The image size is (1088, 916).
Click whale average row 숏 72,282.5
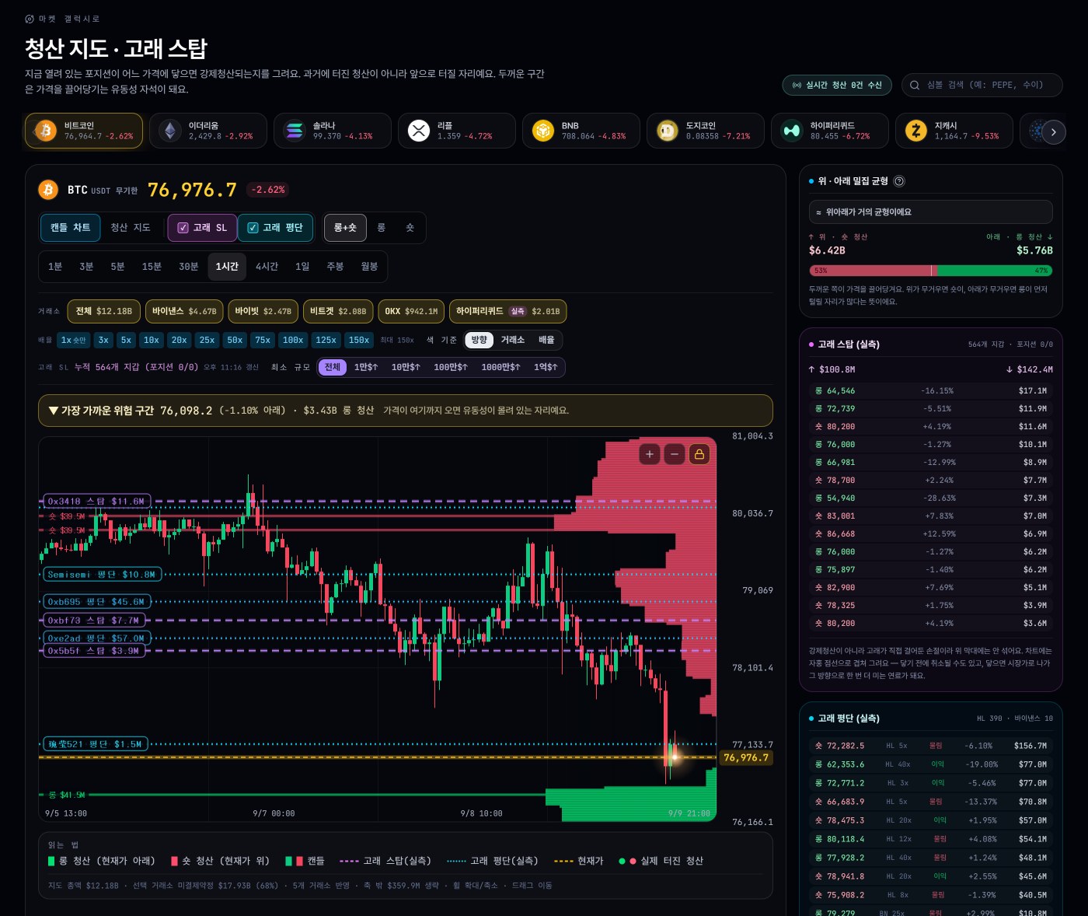tap(931, 746)
